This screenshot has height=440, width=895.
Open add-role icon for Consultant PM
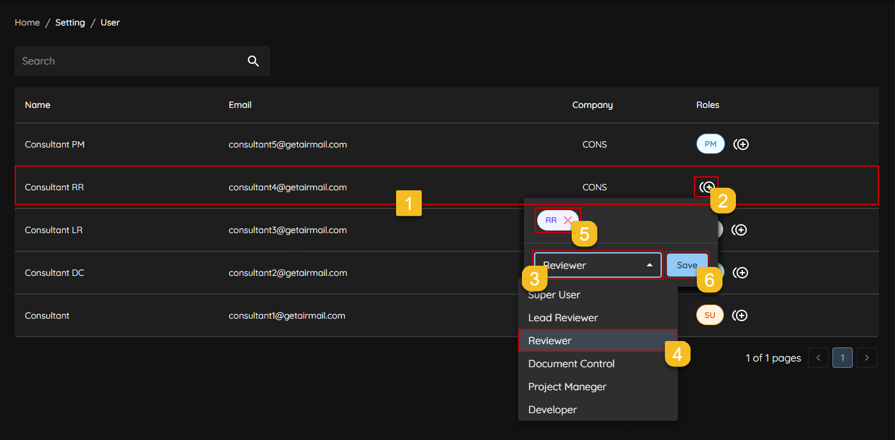(741, 144)
